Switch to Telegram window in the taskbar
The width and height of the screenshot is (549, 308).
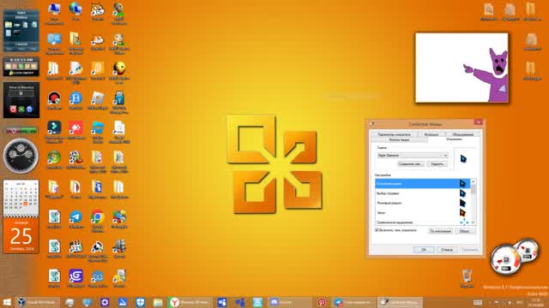point(353,302)
